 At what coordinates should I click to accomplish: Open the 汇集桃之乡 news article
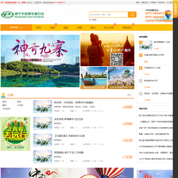click(x=156, y=122)
